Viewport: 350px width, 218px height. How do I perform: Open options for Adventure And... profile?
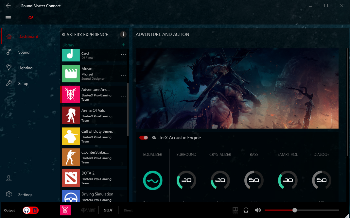123,96
